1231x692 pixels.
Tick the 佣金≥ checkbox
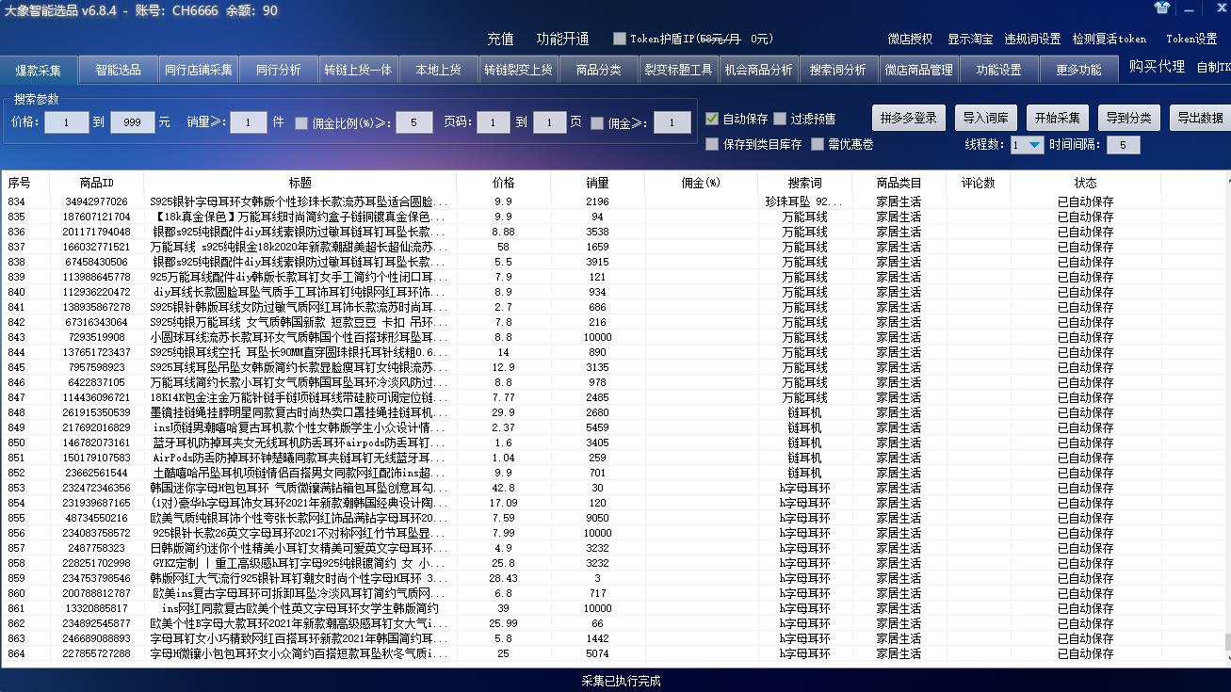click(x=597, y=122)
